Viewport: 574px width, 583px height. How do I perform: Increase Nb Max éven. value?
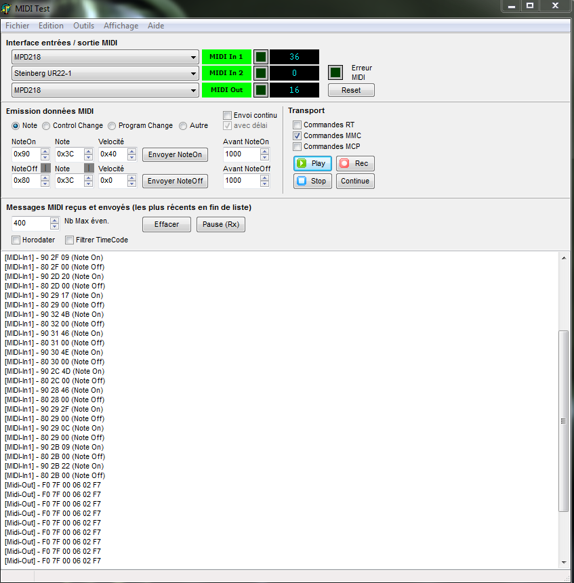54,221
